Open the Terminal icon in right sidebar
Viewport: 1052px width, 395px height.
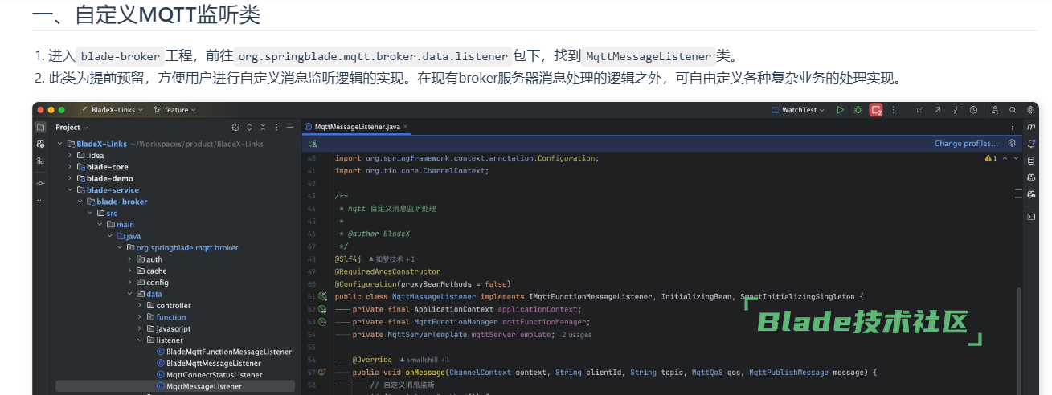1031,217
